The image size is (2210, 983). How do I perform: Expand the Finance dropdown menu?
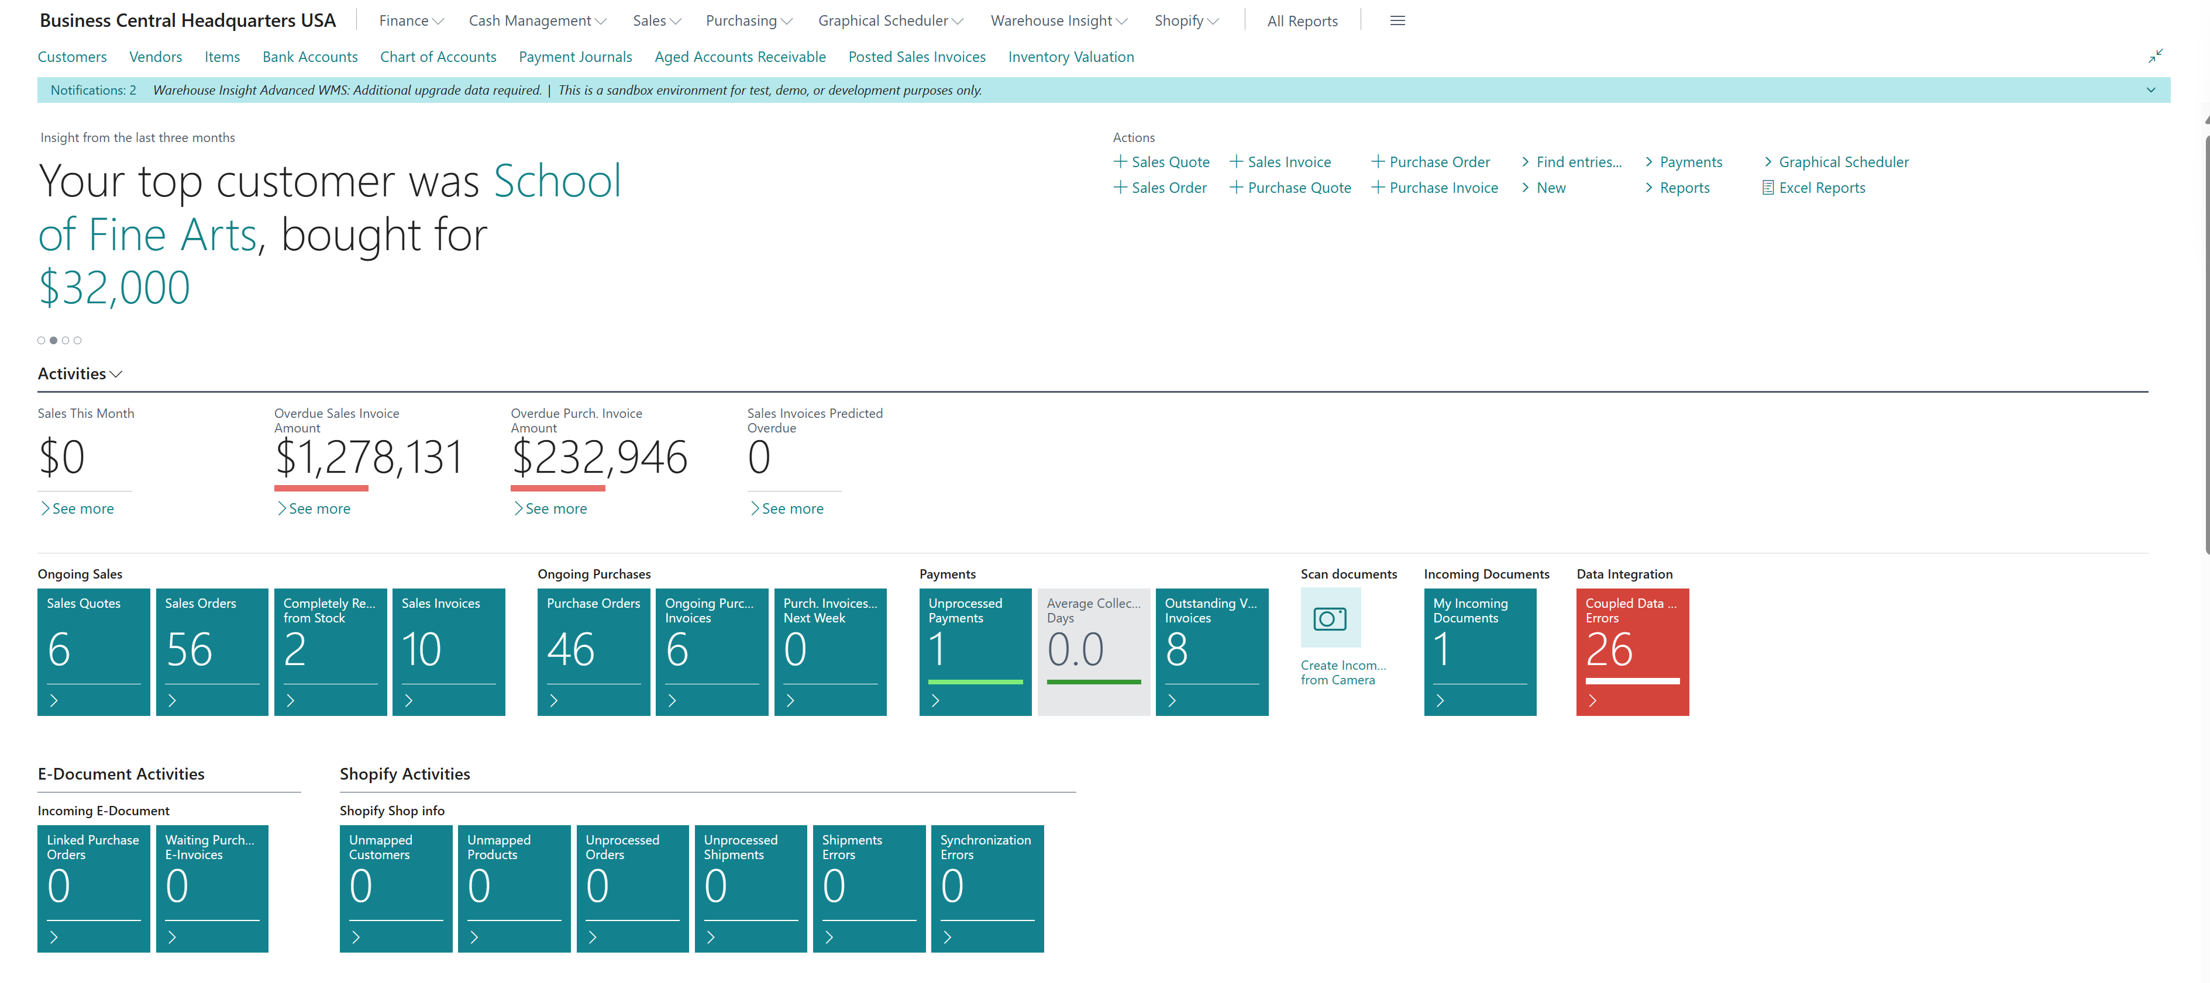click(x=411, y=20)
